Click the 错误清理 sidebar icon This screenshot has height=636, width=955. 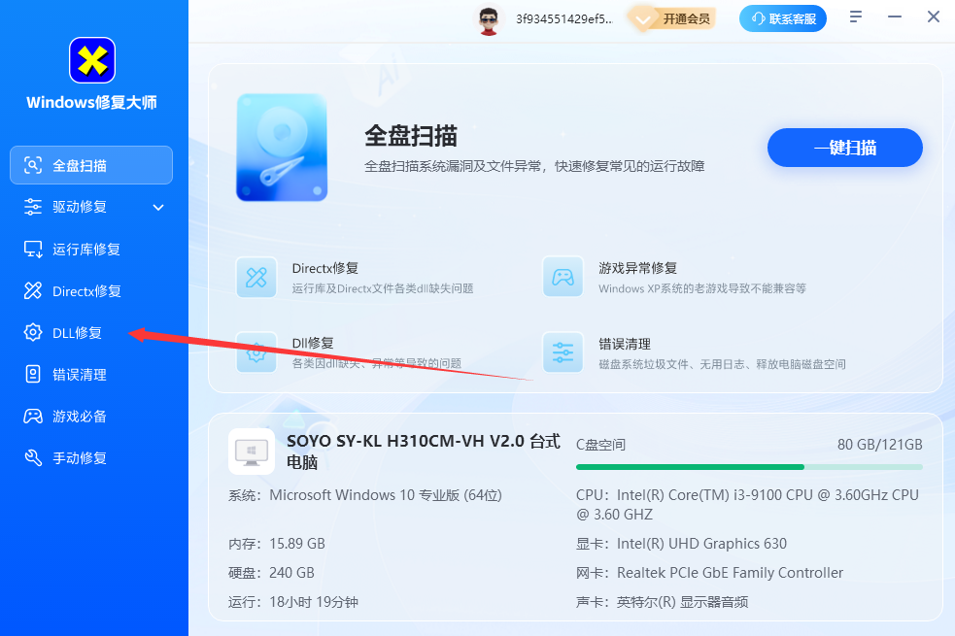[x=33, y=374]
